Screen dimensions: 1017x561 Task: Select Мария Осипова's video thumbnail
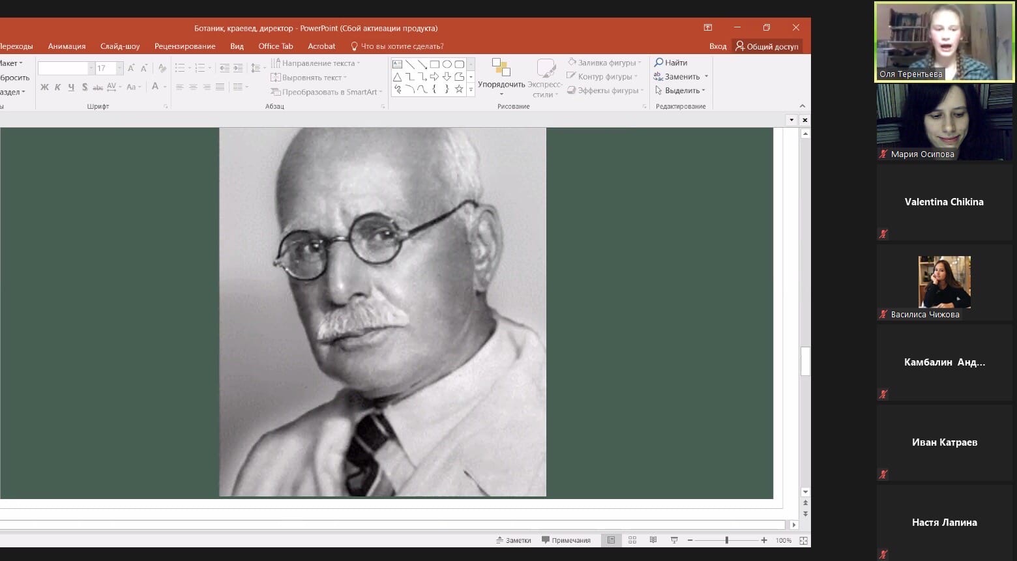pyautogui.click(x=944, y=122)
